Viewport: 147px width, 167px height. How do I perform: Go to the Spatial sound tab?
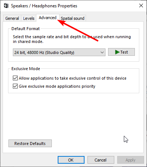72,18
